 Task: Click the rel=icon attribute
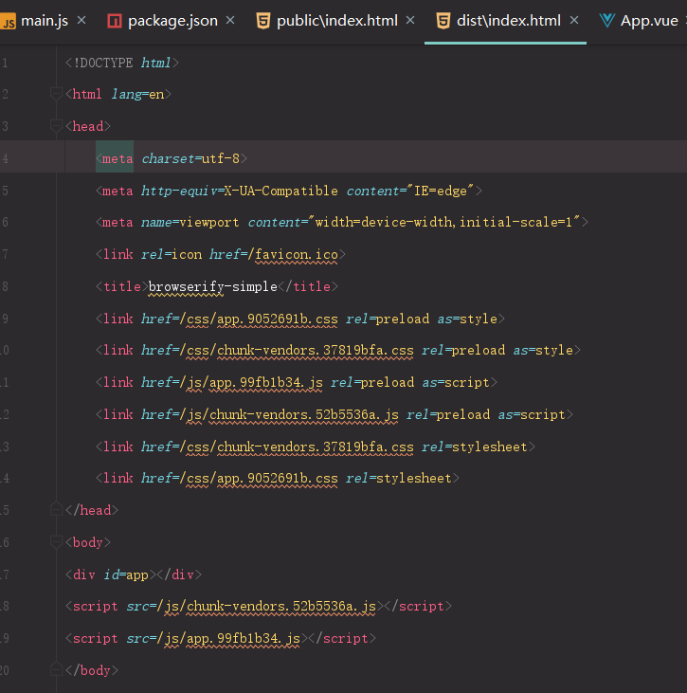click(x=172, y=255)
